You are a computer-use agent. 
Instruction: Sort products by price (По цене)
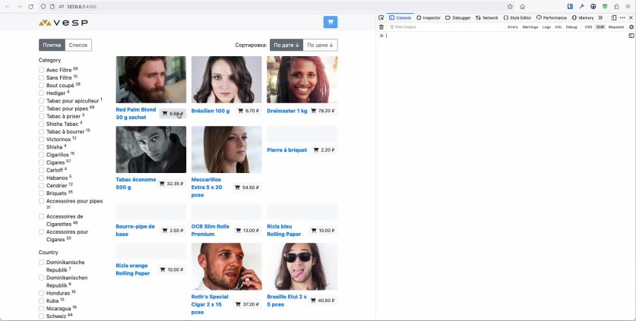(320, 45)
